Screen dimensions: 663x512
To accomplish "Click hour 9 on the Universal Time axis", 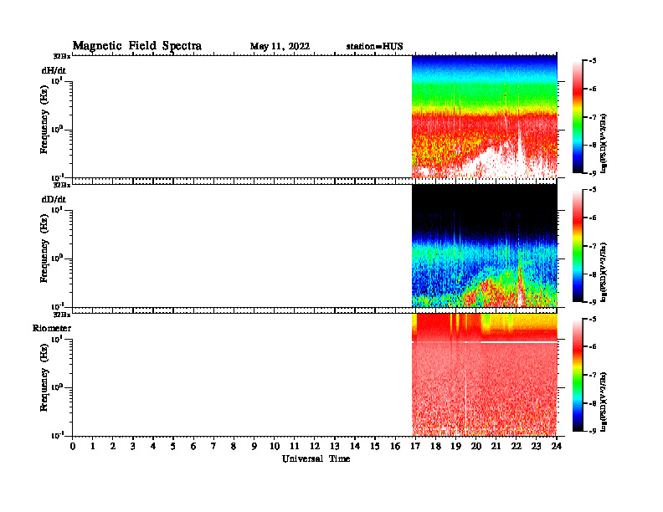I will 254,447.
